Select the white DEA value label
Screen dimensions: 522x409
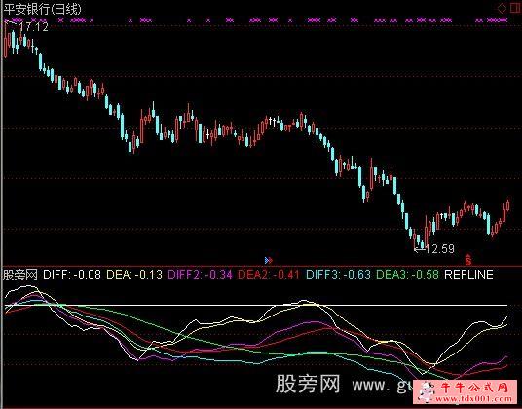[x=134, y=275]
